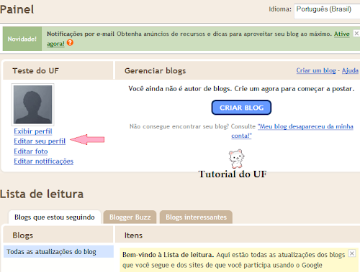This screenshot has width=360, height=272.
Task: Open the help question mark icon in notification banner
Action: tap(70, 43)
